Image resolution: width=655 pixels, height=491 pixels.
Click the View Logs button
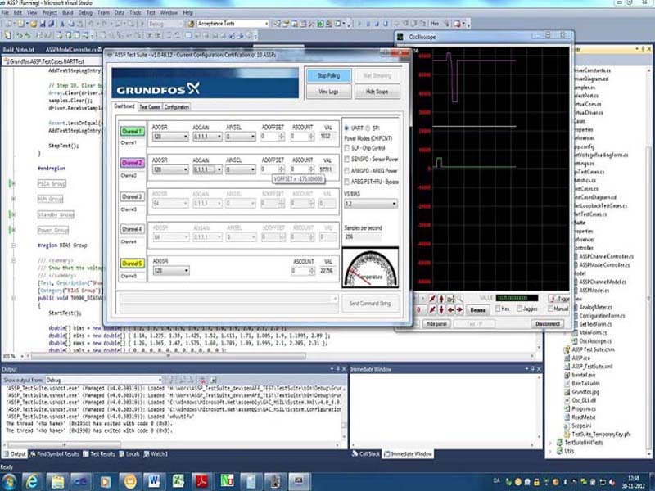click(328, 92)
